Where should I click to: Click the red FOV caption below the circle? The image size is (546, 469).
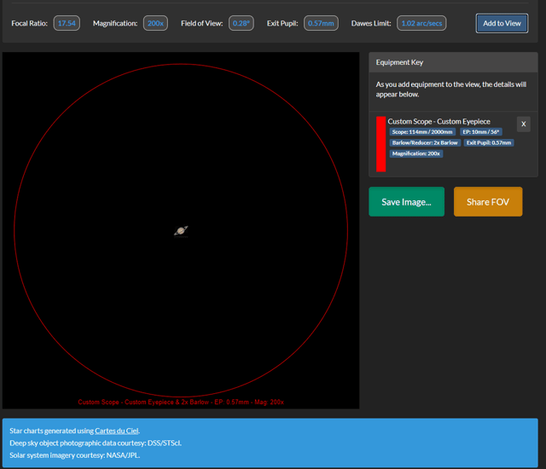(x=181, y=402)
